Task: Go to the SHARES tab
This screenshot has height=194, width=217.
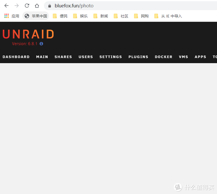Action: pos(63,57)
